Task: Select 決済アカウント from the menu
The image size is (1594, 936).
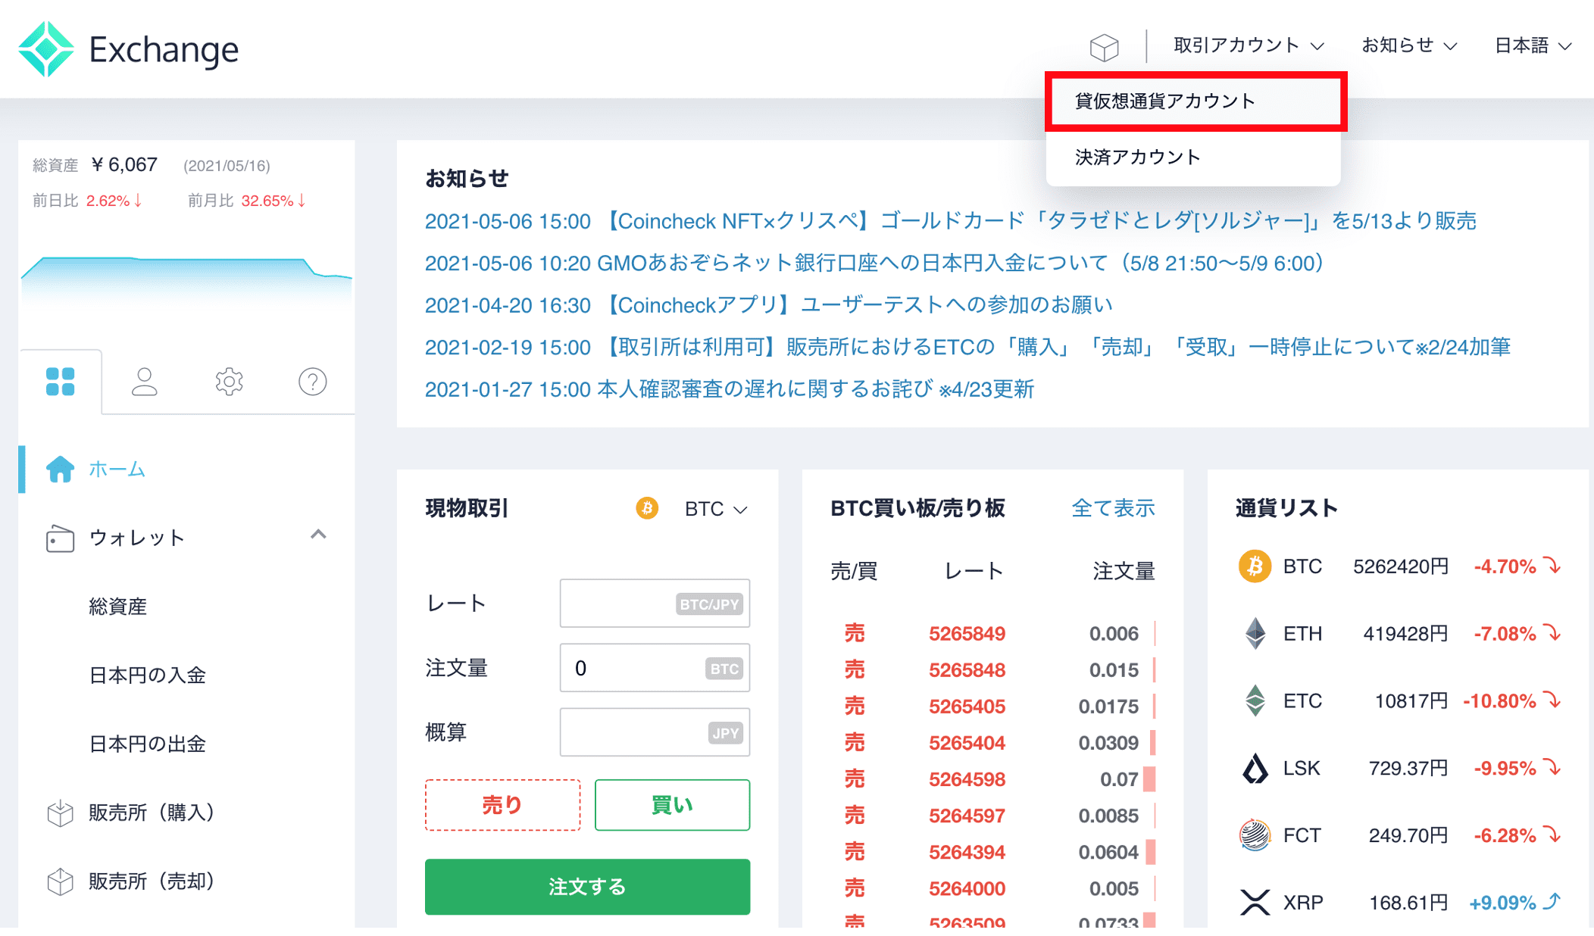Action: tap(1136, 157)
